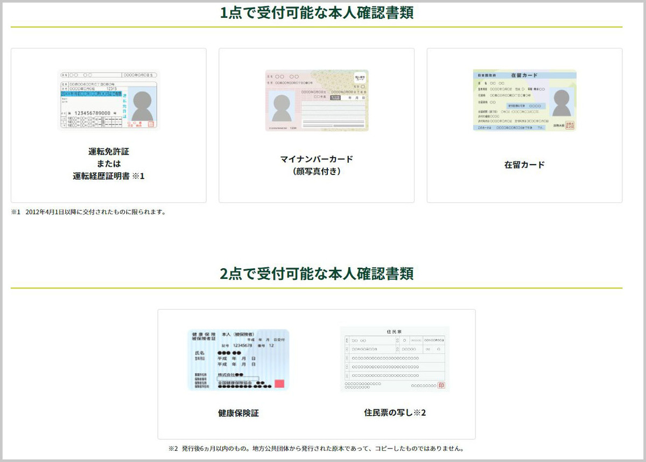The width and height of the screenshot is (646, 462).
Task: Click the ※1 footnote about 2012年4月1日
Action: tap(88, 212)
